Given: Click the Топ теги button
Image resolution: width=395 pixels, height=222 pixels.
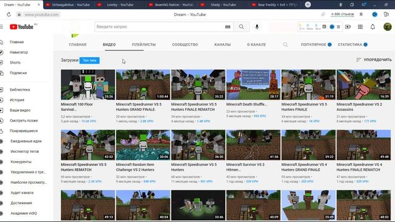Looking at the screenshot, I should (89, 60).
